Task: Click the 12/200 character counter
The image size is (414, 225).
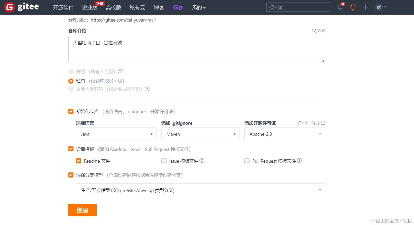Action: [x=318, y=31]
